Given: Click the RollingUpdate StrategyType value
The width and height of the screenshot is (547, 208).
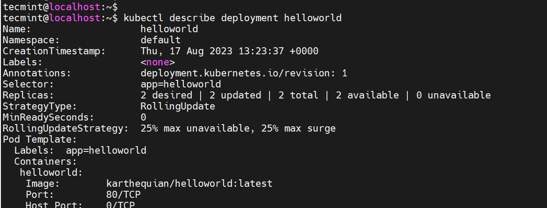Looking at the screenshot, I should click(x=178, y=106).
